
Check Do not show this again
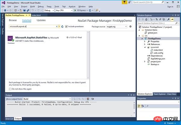coord(10,89)
